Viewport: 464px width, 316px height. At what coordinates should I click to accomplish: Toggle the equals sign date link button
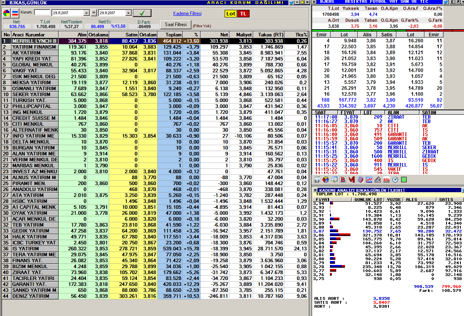coord(93,13)
